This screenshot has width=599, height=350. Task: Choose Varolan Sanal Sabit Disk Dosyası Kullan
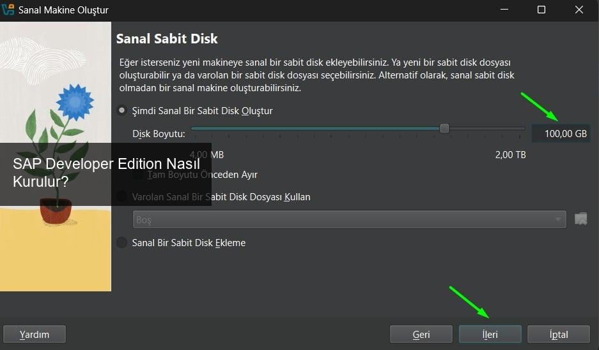click(x=121, y=197)
